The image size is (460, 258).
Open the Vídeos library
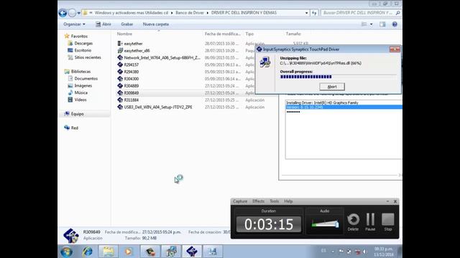coord(77,100)
